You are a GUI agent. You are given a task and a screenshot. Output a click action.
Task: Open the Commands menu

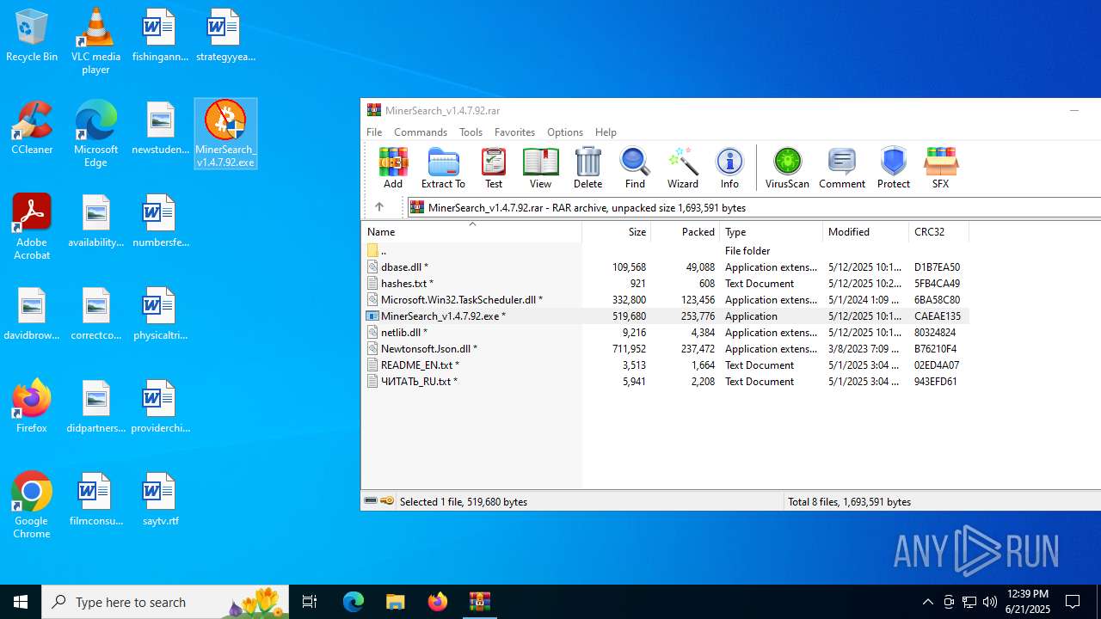(421, 132)
